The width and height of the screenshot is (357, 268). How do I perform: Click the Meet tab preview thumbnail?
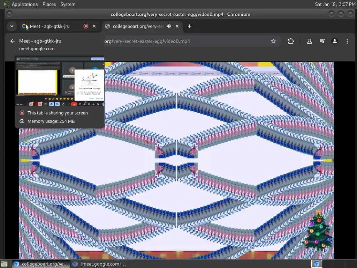coord(60,81)
